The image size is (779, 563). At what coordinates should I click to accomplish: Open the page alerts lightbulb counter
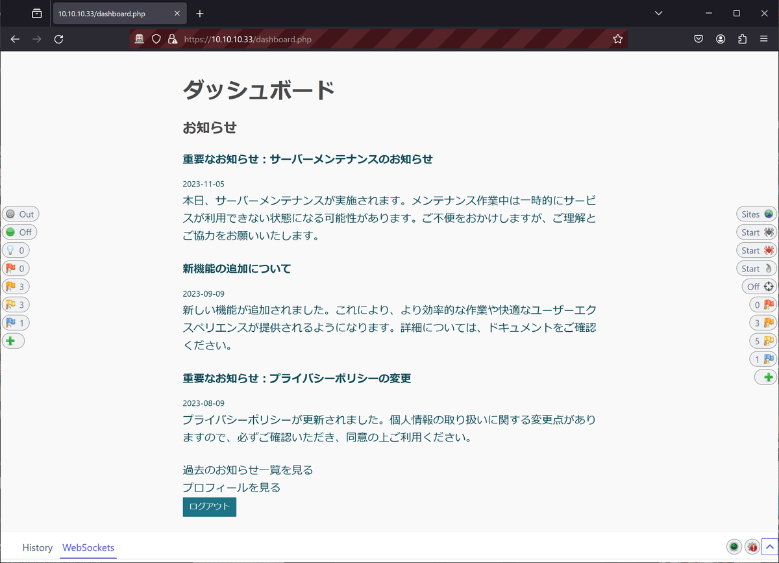(x=16, y=250)
